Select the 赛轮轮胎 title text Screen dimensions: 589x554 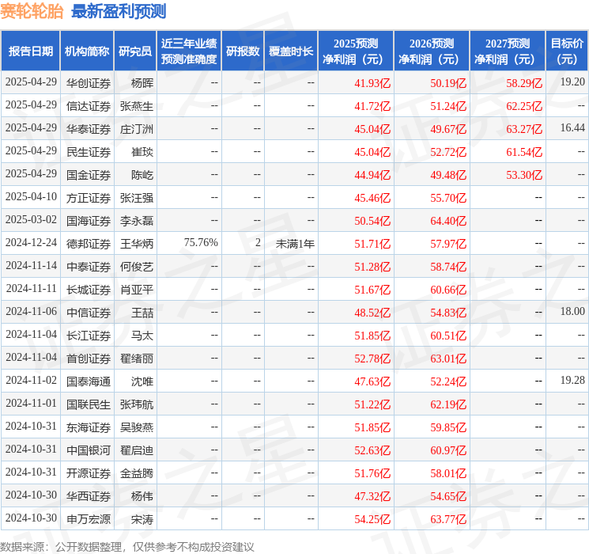pos(32,11)
